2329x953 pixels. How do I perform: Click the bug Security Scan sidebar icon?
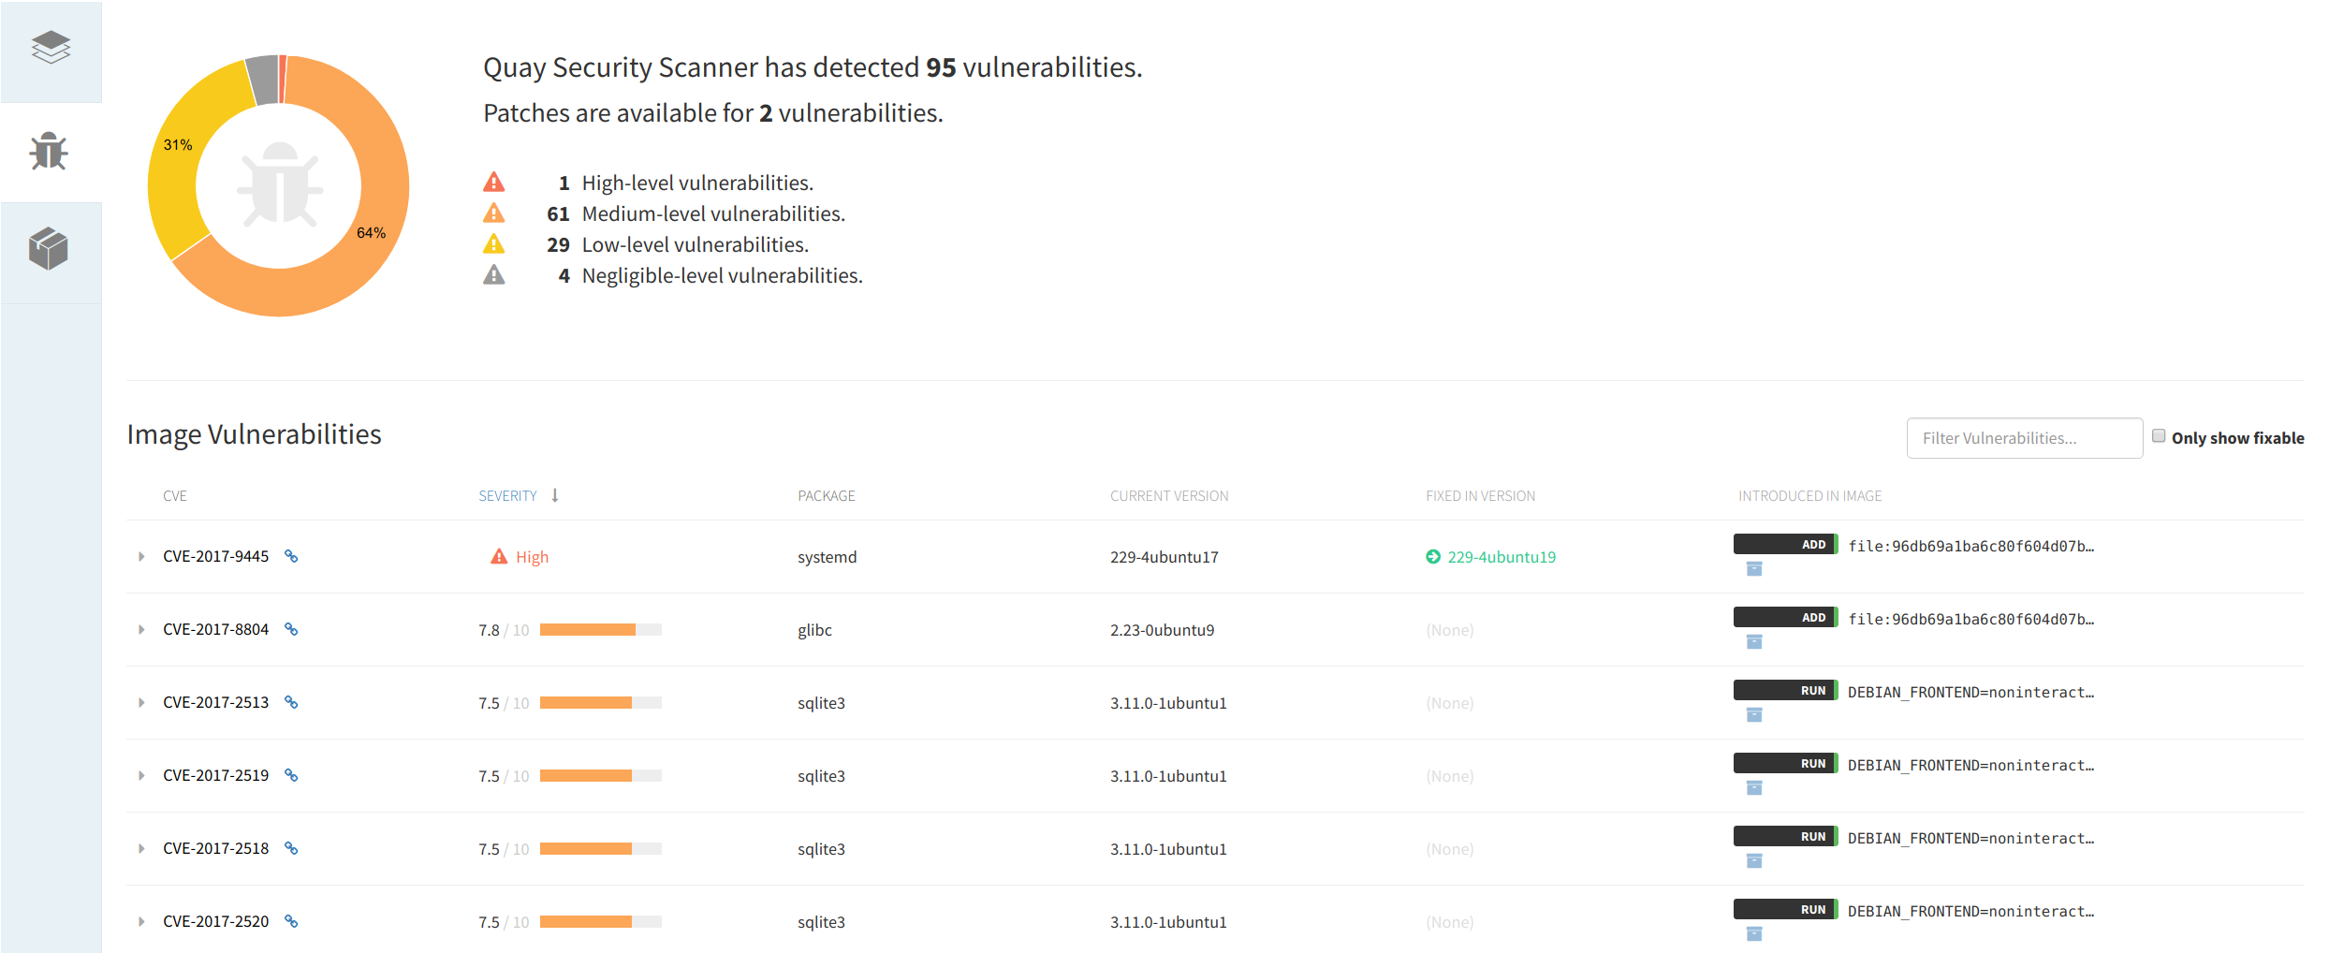49,152
